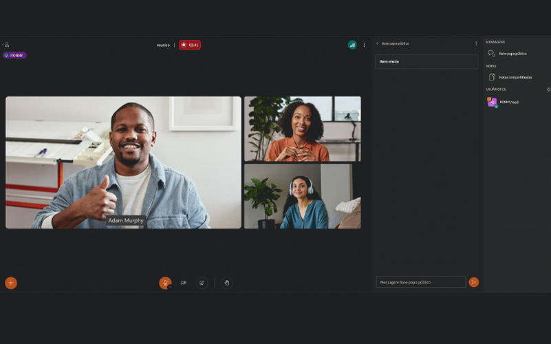This screenshot has height=344, width=551.
Task: Raise your hand
Action: (x=227, y=283)
